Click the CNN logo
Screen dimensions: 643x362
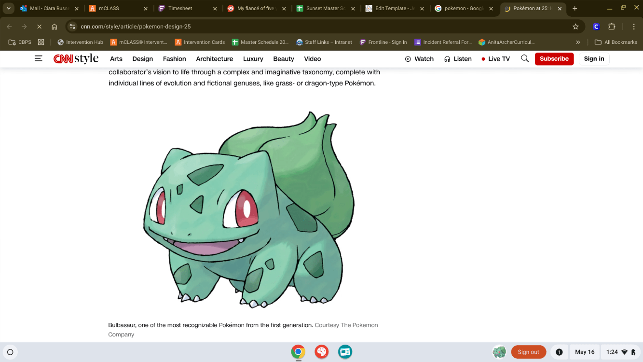point(63,59)
